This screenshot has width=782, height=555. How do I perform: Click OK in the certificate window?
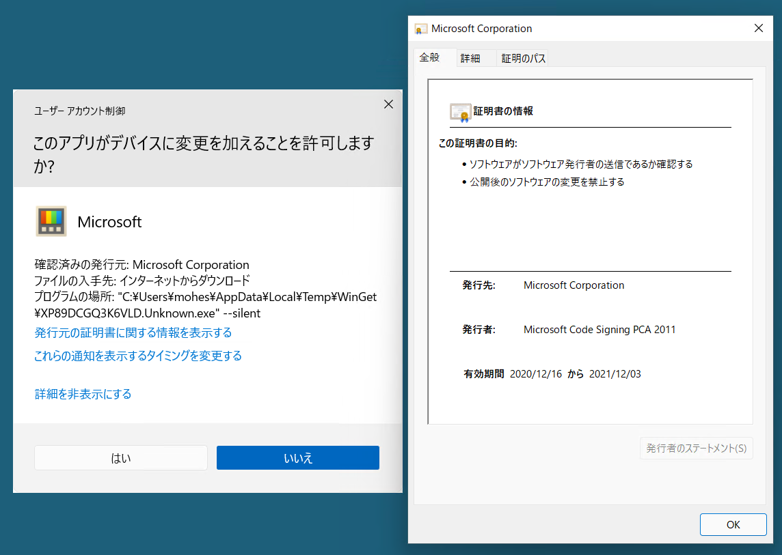tap(733, 524)
